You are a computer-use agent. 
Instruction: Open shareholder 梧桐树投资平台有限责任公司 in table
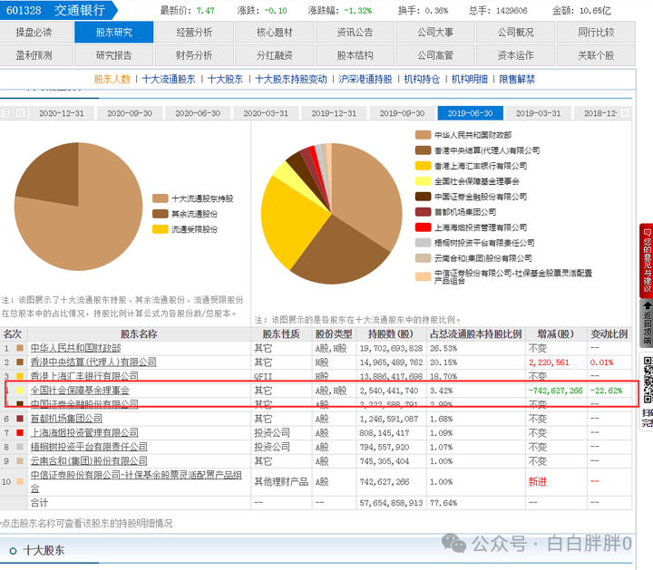(x=89, y=447)
